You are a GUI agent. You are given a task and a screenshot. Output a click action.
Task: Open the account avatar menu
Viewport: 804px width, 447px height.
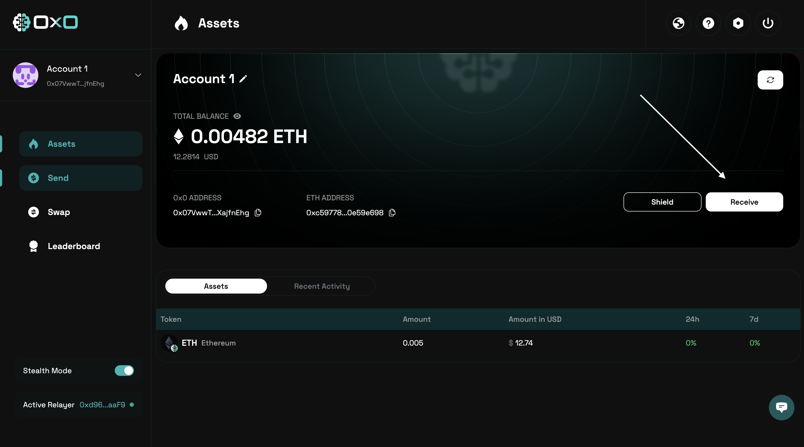coord(25,75)
